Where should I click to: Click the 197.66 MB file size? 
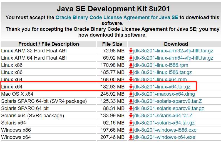click(x=113, y=130)
